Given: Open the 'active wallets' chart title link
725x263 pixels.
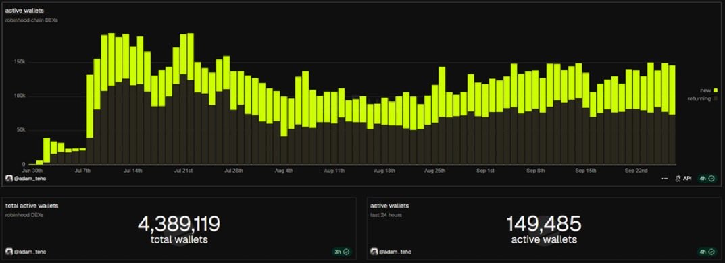Looking at the screenshot, I should pyautogui.click(x=25, y=10).
